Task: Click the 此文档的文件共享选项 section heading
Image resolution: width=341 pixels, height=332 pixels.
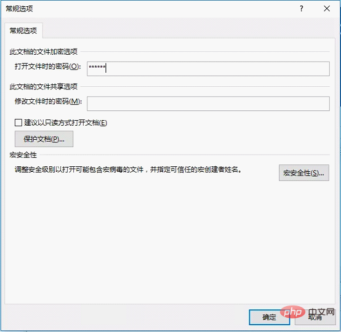Action: tap(44, 86)
